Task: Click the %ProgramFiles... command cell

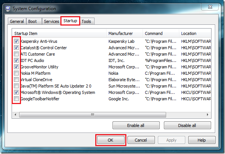Action: point(160,60)
